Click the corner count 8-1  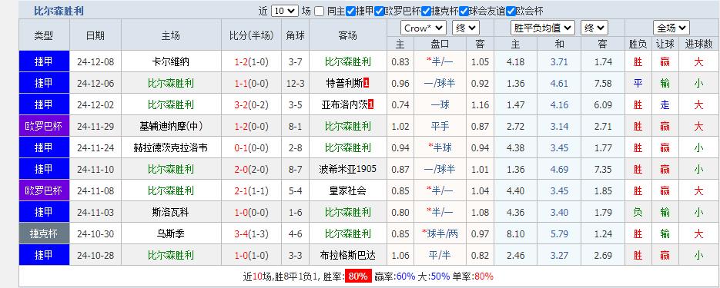295,127
